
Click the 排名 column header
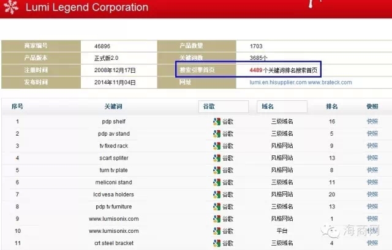coord(332,106)
